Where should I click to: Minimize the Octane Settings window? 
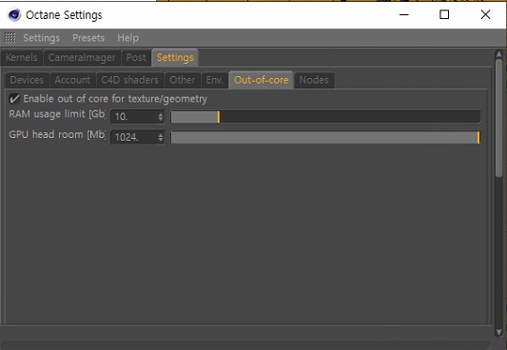(x=404, y=14)
